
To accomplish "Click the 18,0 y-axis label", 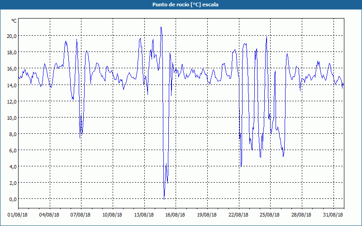I will tap(13, 52).
